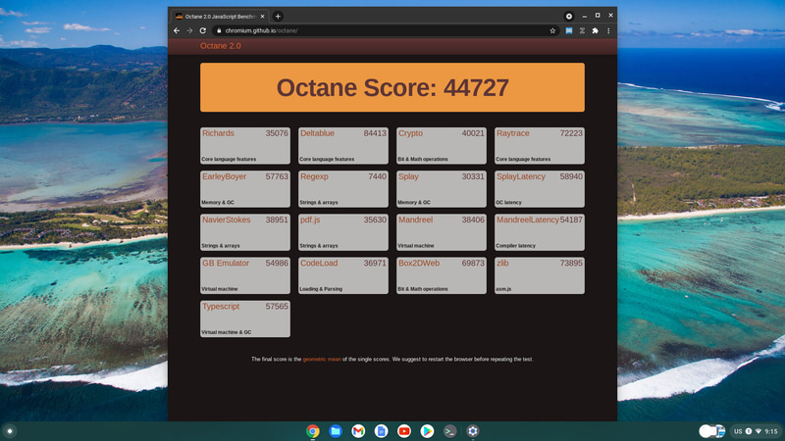Screen dimensions: 785x441
Task: Click the browser back arrow
Action: click(x=177, y=30)
